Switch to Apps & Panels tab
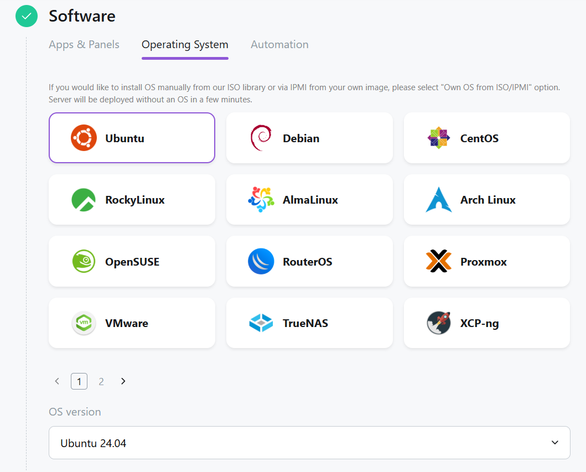 (x=84, y=45)
